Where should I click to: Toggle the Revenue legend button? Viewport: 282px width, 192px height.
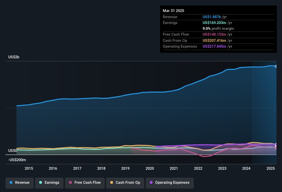pos(20,183)
